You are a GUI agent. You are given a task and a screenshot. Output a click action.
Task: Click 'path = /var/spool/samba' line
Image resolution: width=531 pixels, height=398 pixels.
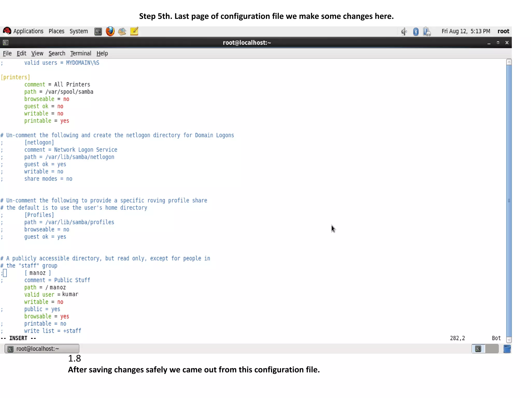pyautogui.click(x=59, y=92)
